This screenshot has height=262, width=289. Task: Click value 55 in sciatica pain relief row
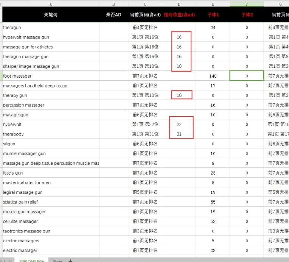[x=213, y=202]
